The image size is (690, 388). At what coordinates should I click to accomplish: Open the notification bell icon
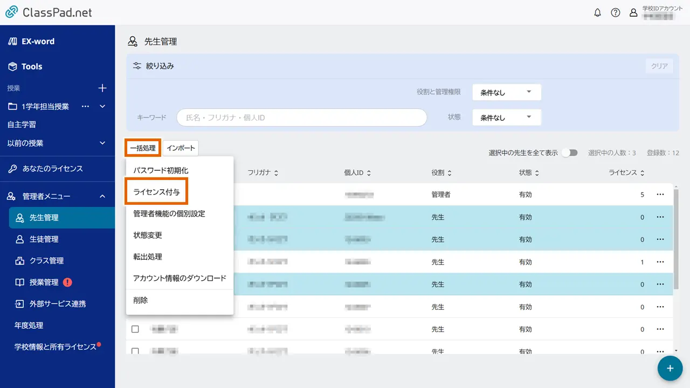pyautogui.click(x=597, y=12)
